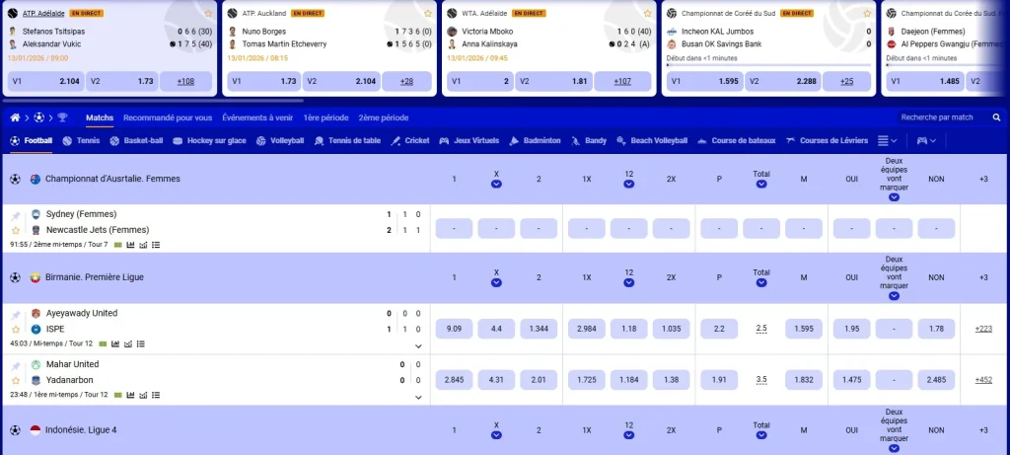Select Basket-ball sport
Image resolution: width=1010 pixels, height=455 pixels.
click(136, 140)
